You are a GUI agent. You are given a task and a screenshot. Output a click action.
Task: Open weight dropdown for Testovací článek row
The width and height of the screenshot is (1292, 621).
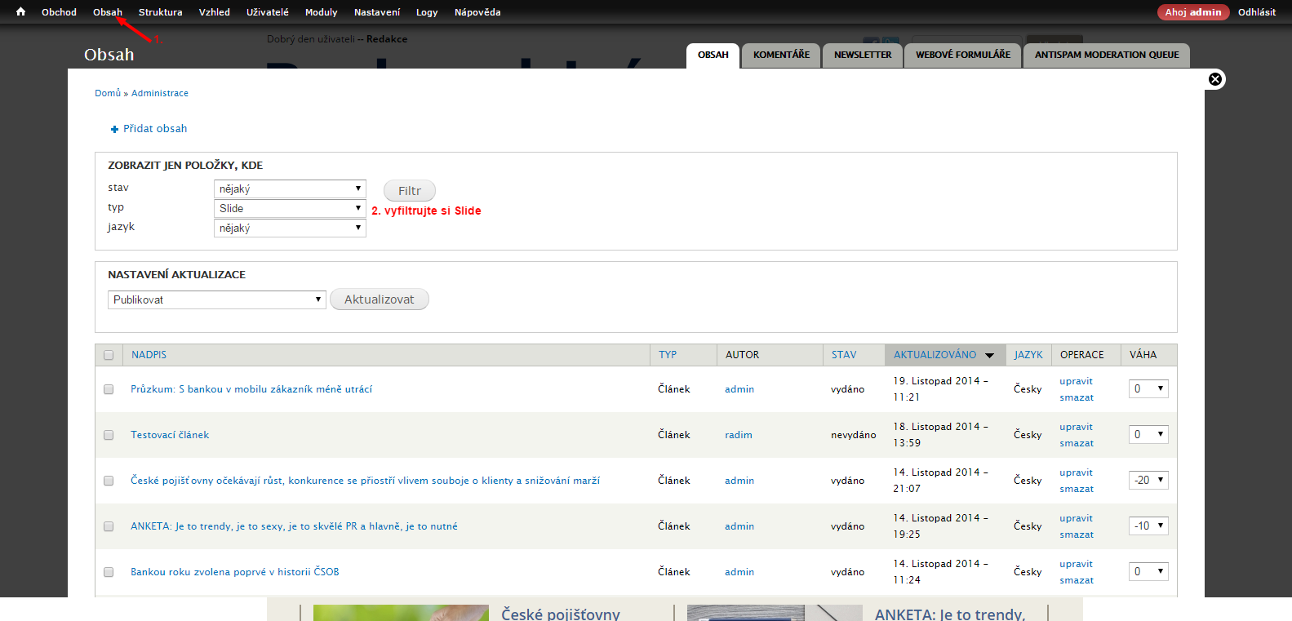coord(1148,434)
